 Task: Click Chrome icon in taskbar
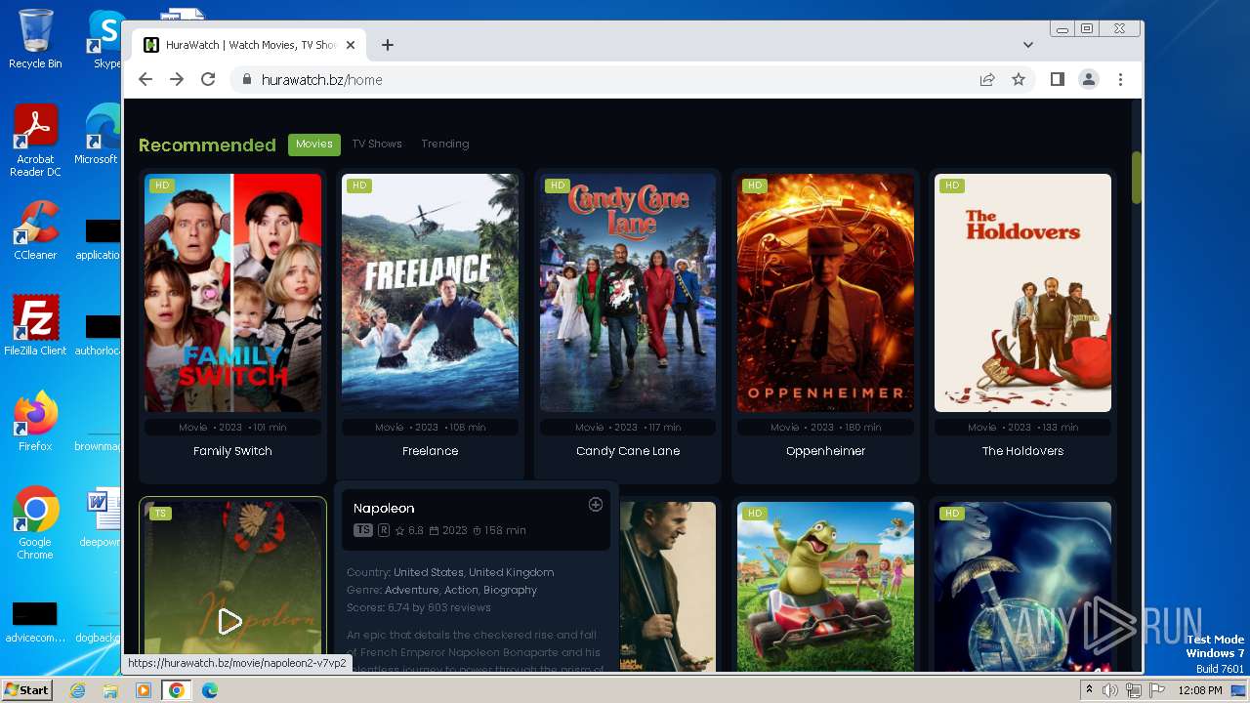(176, 690)
